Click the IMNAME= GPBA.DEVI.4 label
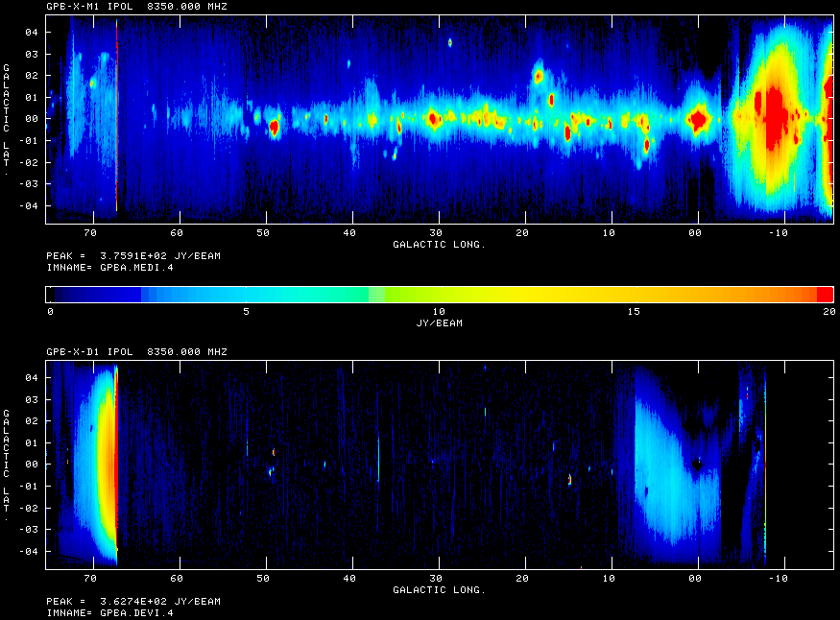Viewport: 840px width, 620px height. [x=109, y=612]
